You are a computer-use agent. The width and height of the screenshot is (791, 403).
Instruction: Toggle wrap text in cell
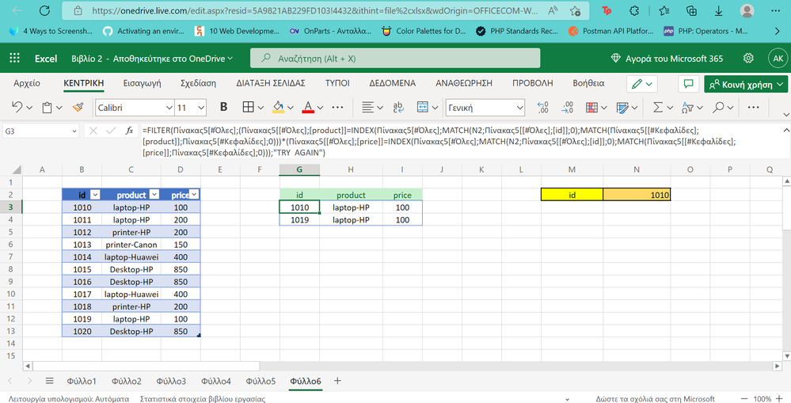pyautogui.click(x=398, y=107)
